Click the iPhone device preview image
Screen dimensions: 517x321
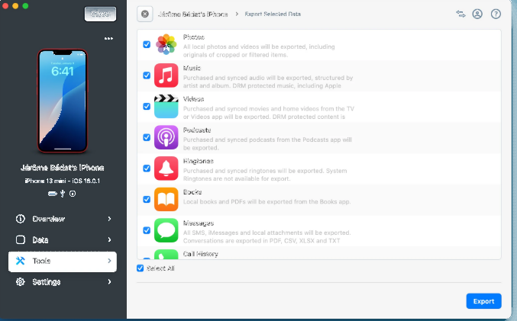[63, 101]
